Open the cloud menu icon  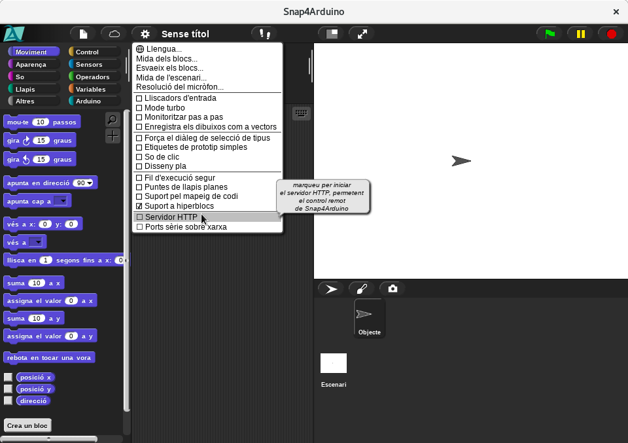tap(114, 34)
